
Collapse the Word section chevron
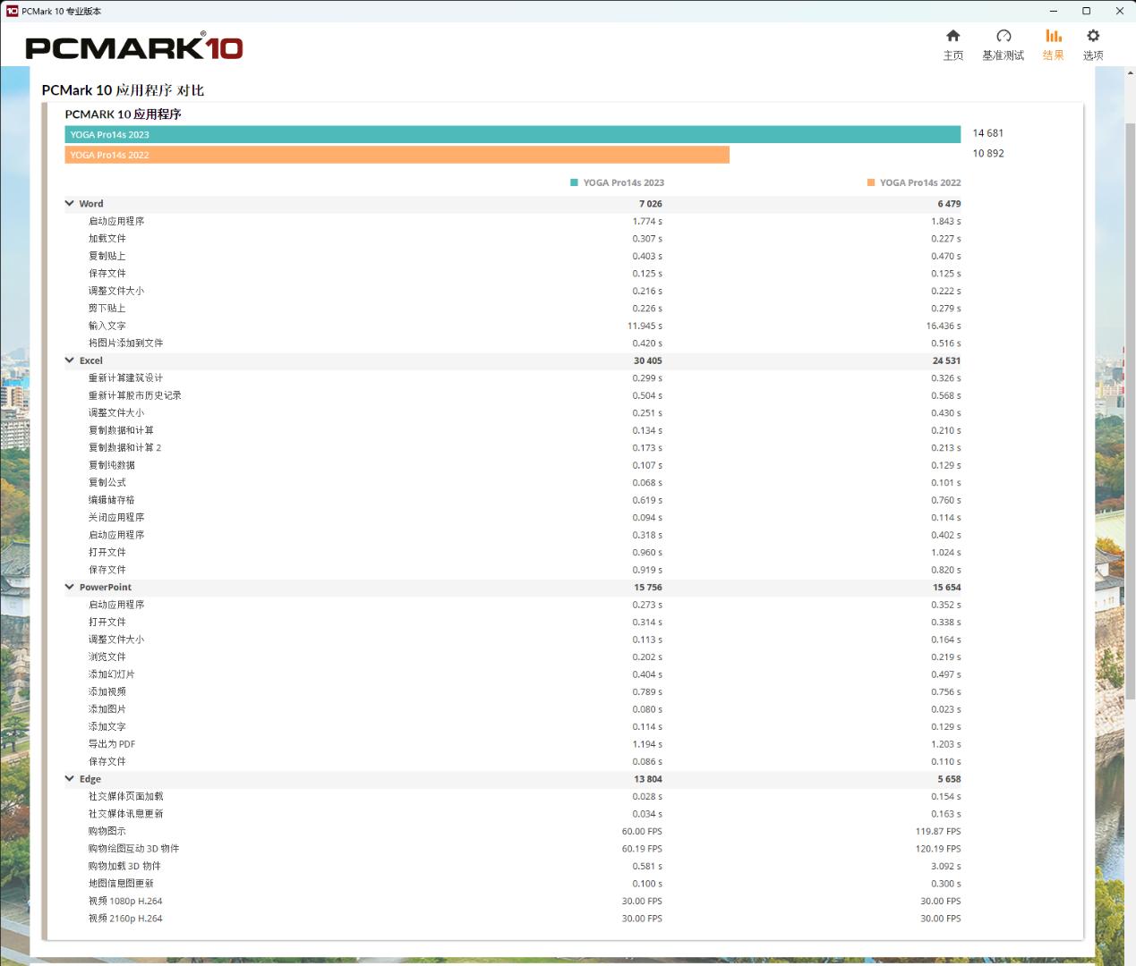69,203
